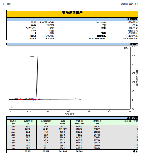Click the small peak label 1 - 12.397
This screenshot has height=156, width=147.
(75, 98)
